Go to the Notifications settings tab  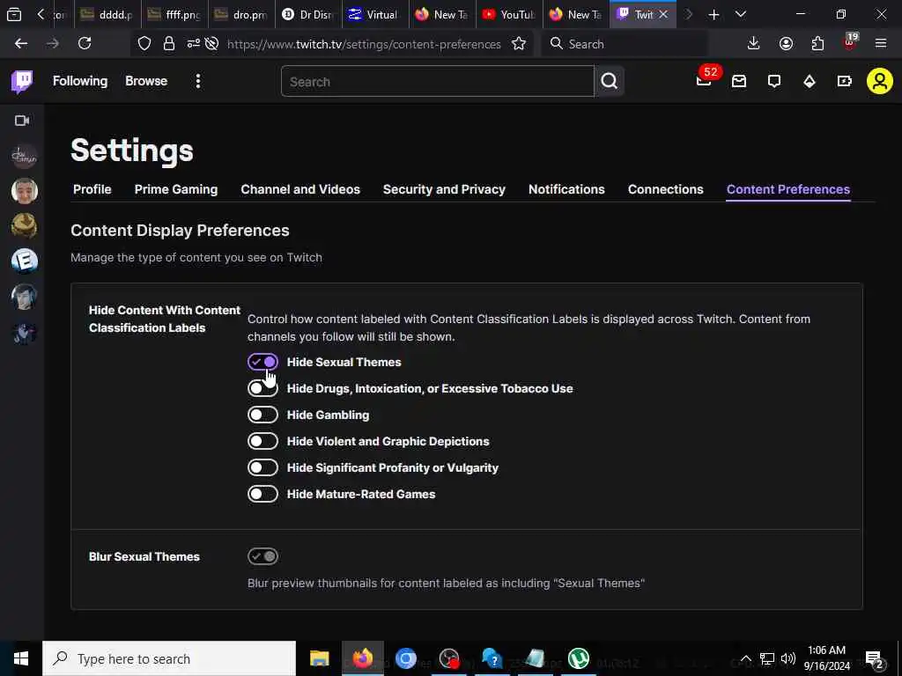pos(566,190)
